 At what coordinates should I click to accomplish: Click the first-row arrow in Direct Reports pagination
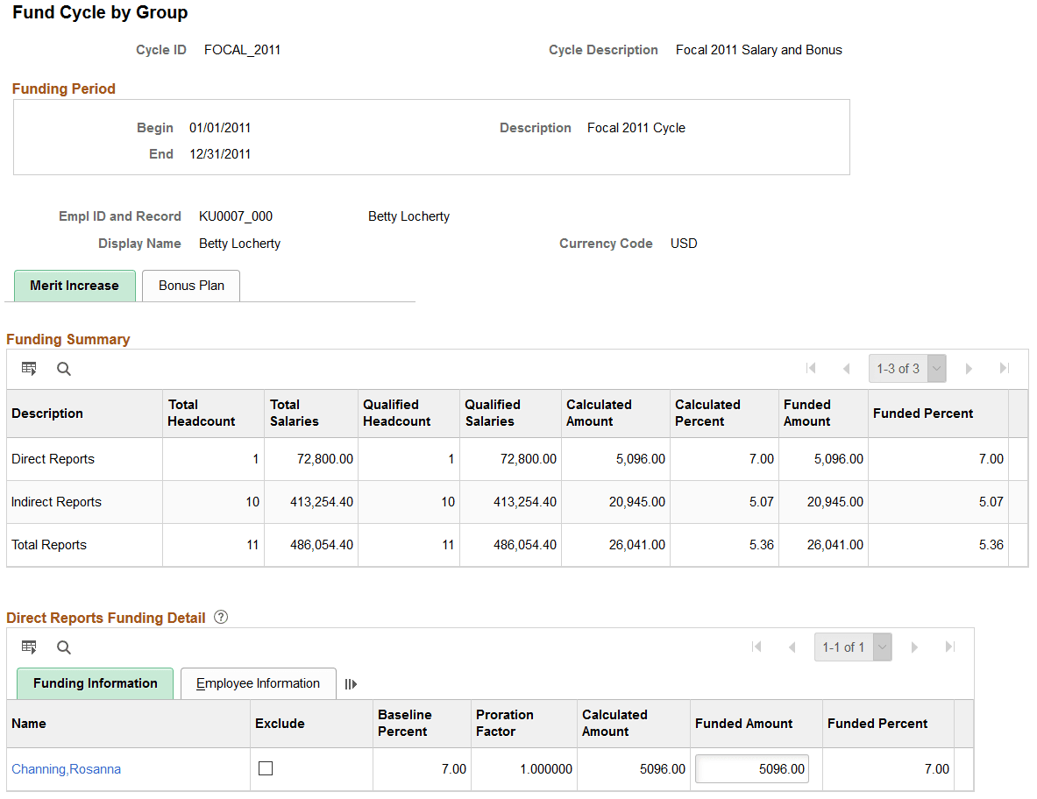757,647
